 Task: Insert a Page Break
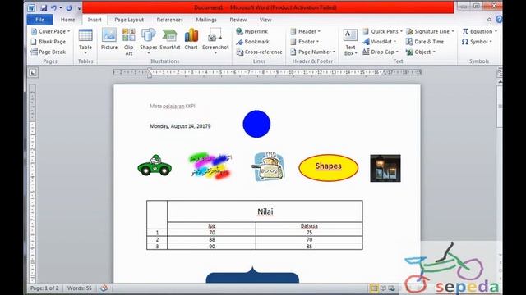48,52
